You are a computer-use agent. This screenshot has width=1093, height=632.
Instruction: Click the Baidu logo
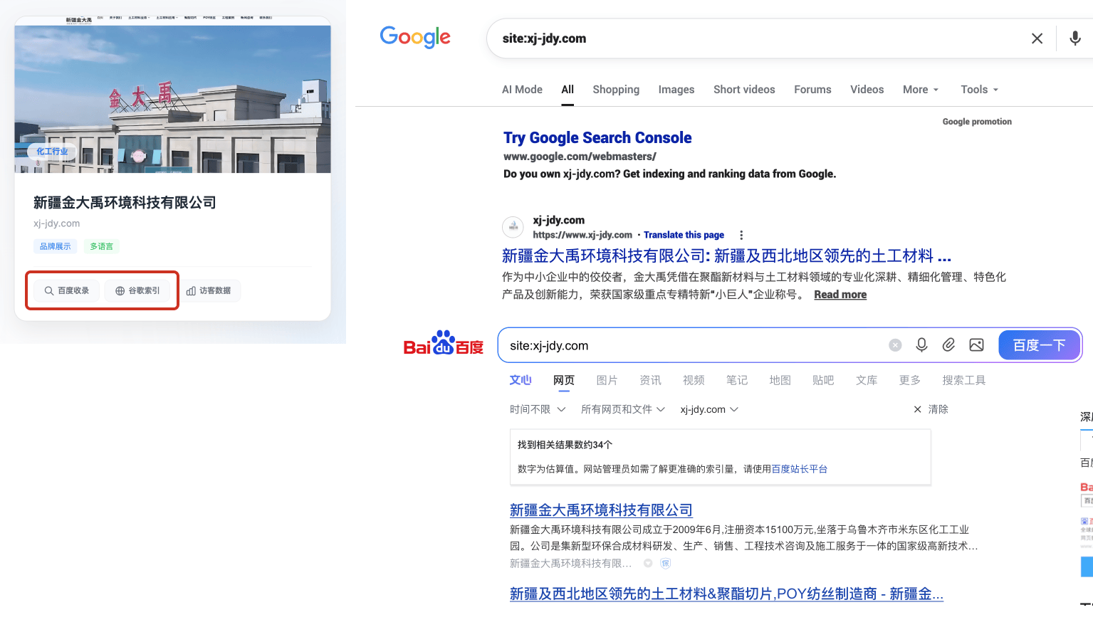(443, 344)
